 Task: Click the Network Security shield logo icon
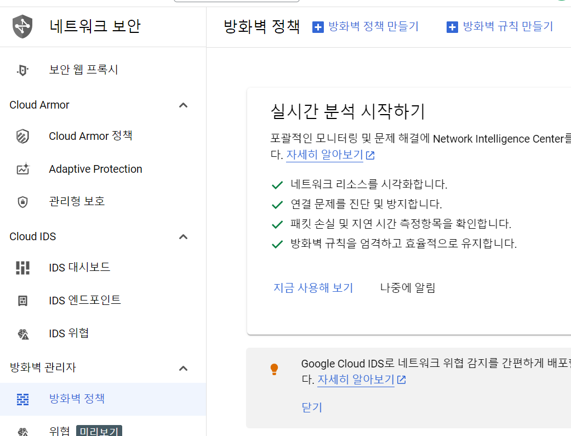tap(22, 26)
